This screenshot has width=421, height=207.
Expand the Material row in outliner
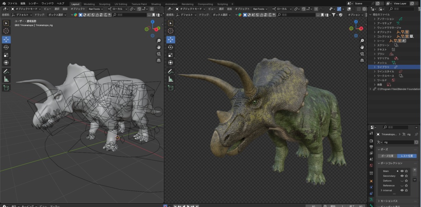click(375, 58)
